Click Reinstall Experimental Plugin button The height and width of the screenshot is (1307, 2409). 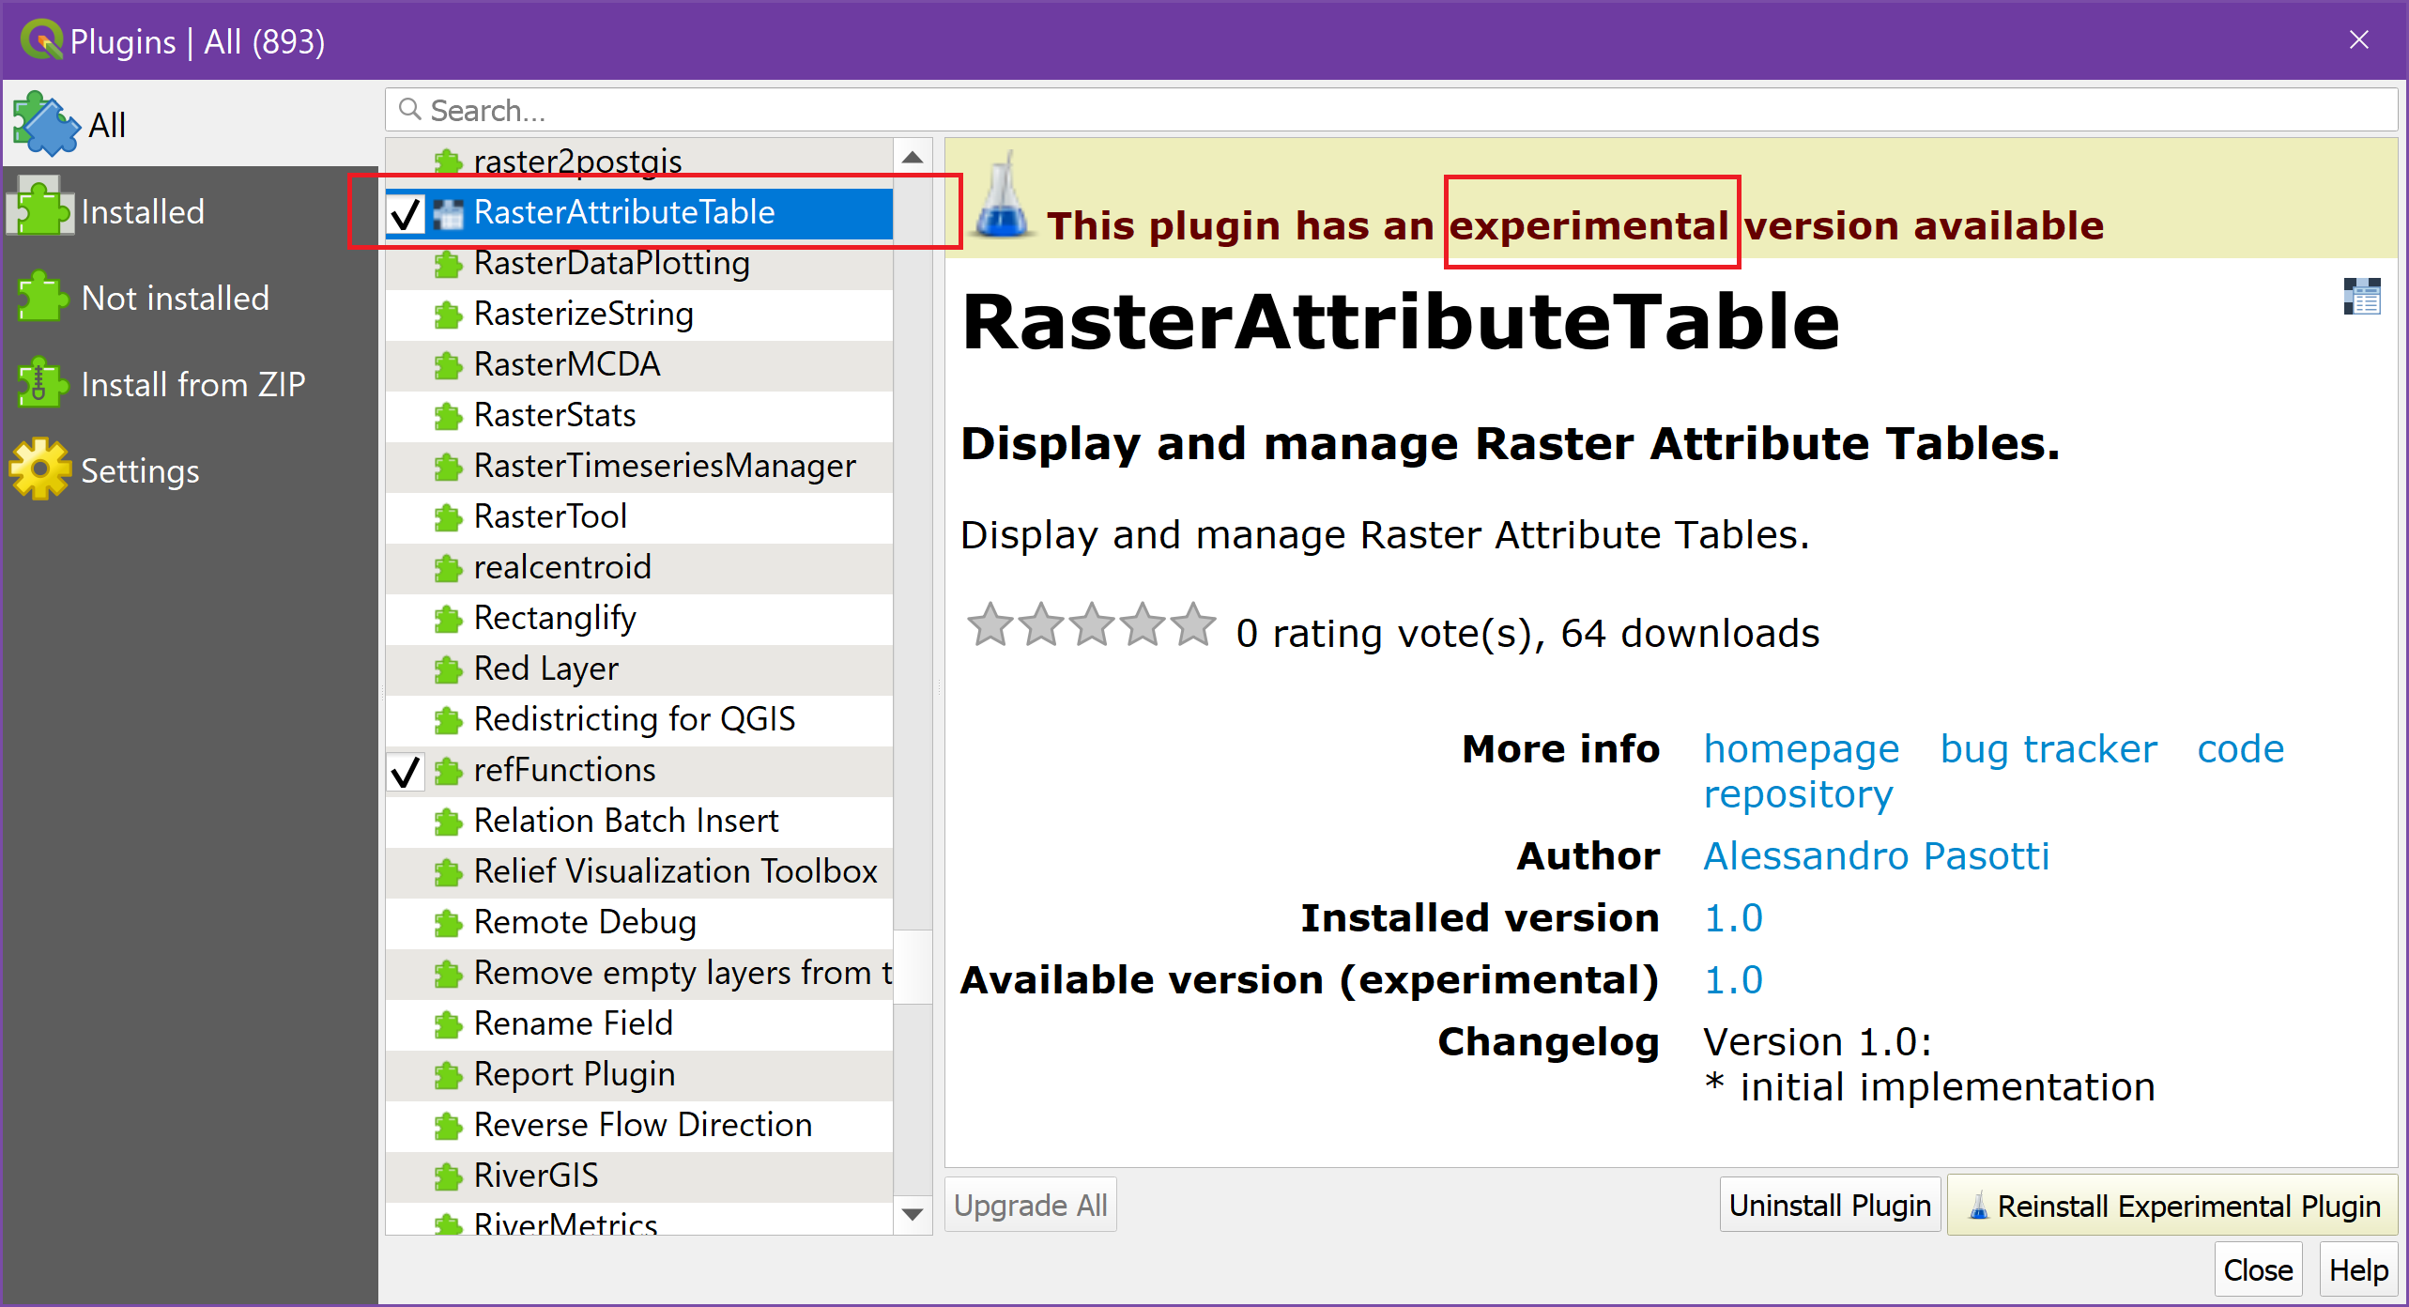2172,1205
